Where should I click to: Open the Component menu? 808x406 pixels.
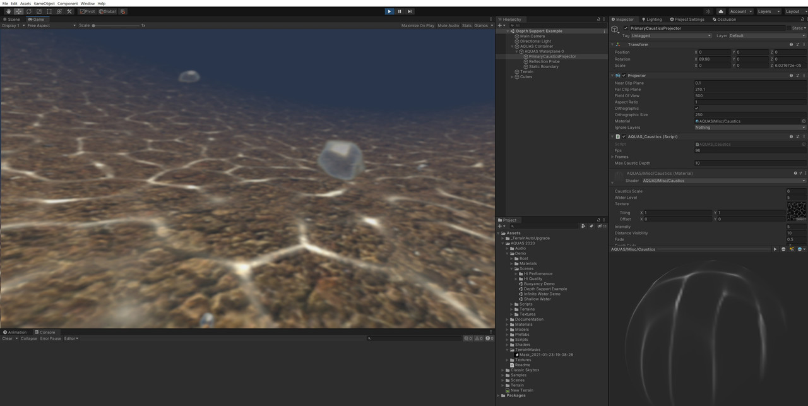pos(68,4)
